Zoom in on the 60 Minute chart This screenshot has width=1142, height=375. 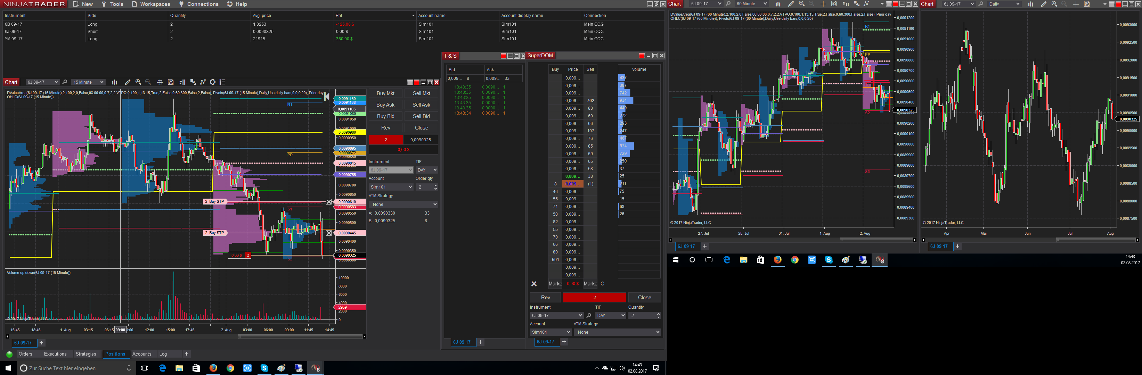(801, 4)
